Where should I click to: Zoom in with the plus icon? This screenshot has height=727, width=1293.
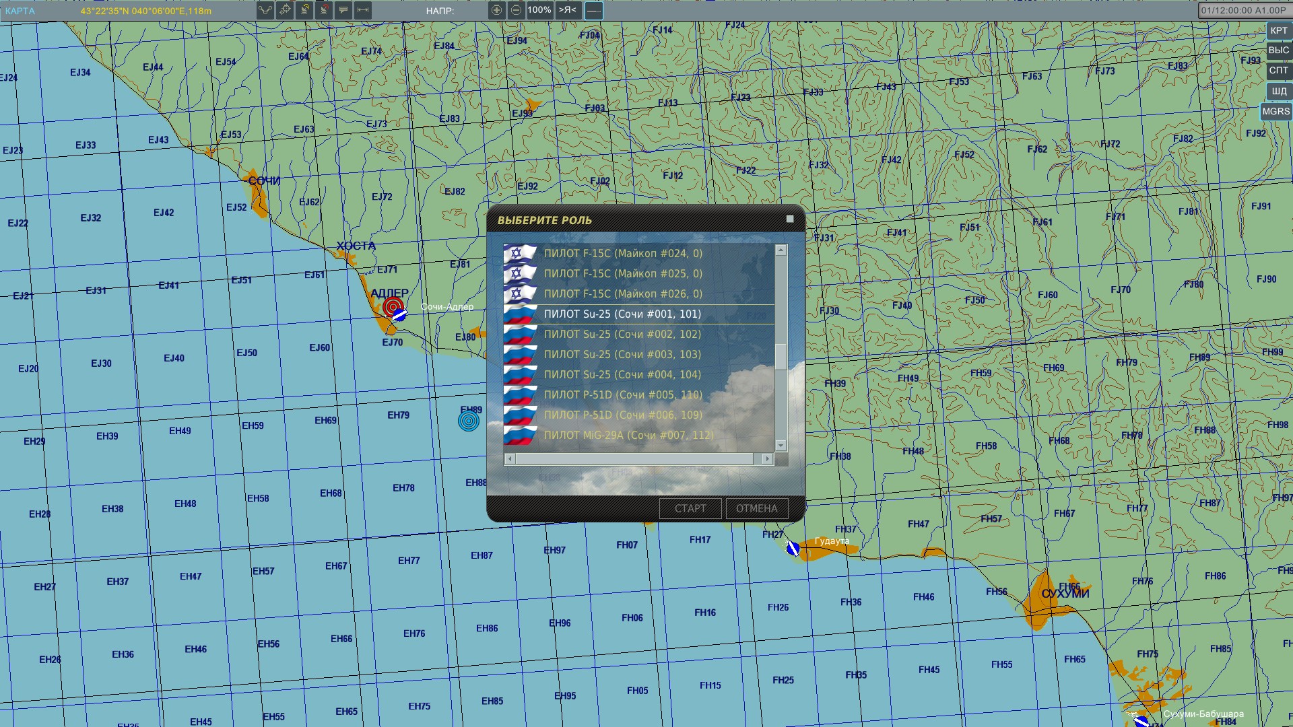click(496, 10)
